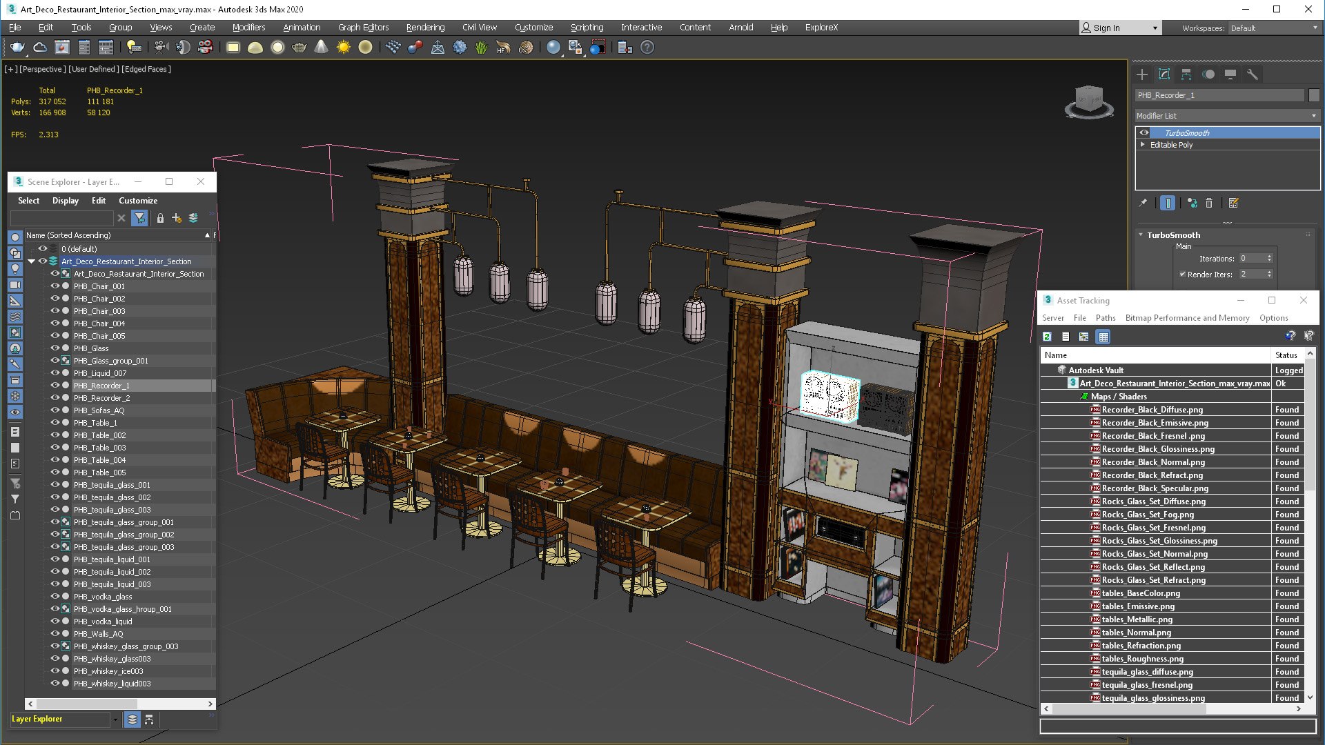The image size is (1325, 745).
Task: Hide the PHB_Chair_001 object eye icon
Action: pyautogui.click(x=55, y=286)
